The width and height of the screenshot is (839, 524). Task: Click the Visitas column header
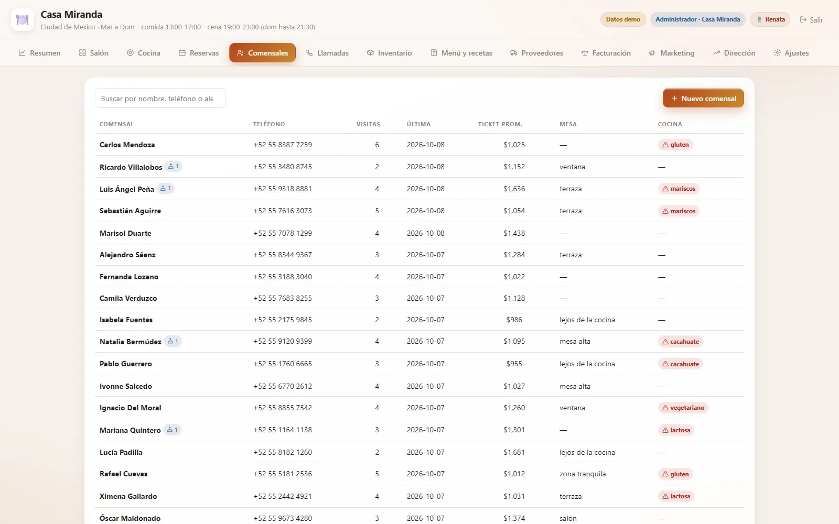[368, 124]
